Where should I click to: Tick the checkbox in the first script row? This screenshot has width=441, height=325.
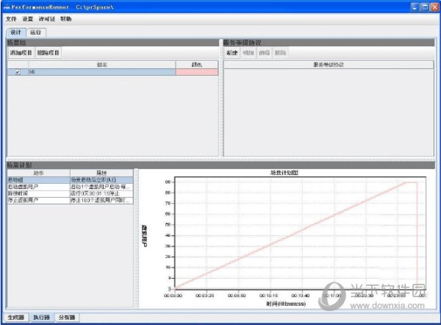[18, 72]
